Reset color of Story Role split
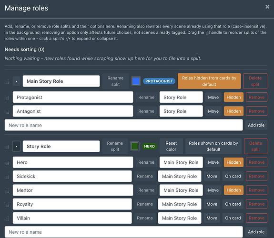Viewport: 274px width, 238px height. click(x=171, y=146)
